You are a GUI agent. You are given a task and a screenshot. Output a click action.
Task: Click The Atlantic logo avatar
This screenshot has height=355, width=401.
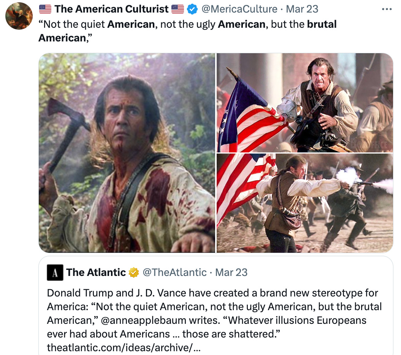pyautogui.click(x=55, y=273)
